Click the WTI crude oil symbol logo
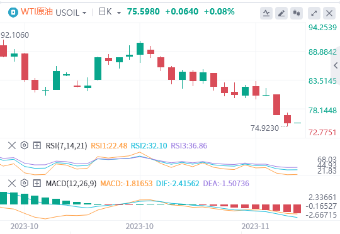The width and height of the screenshot is (340, 234). (x=13, y=13)
